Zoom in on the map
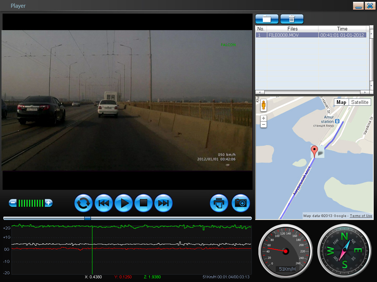 click(x=264, y=118)
